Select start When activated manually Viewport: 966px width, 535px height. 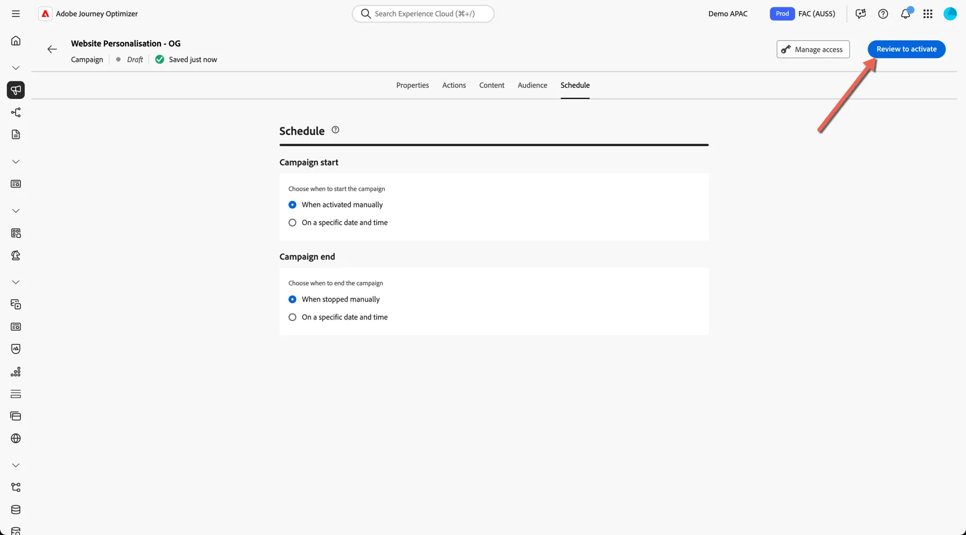335,205
